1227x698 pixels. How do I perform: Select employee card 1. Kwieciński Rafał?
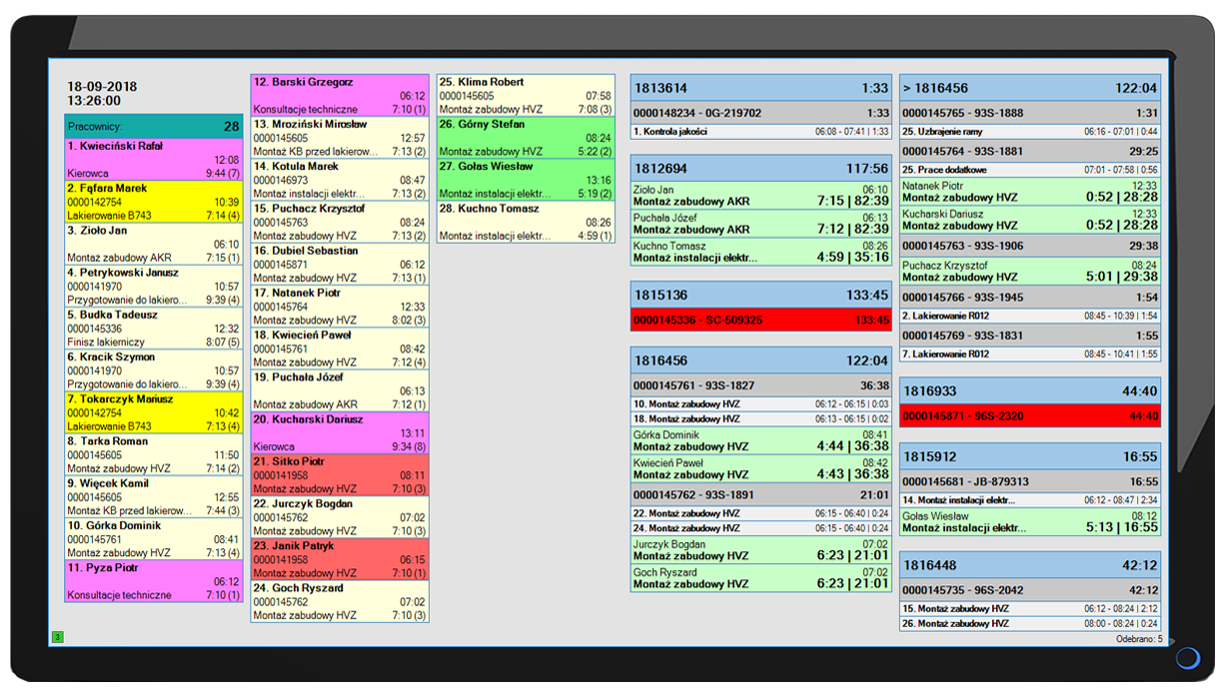tap(154, 160)
